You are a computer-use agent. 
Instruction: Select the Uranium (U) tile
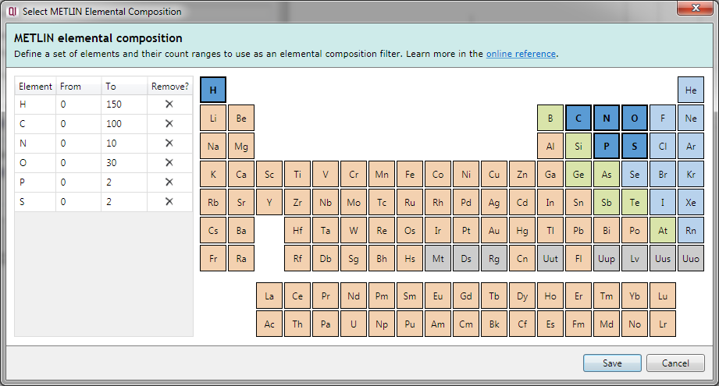[x=354, y=324]
